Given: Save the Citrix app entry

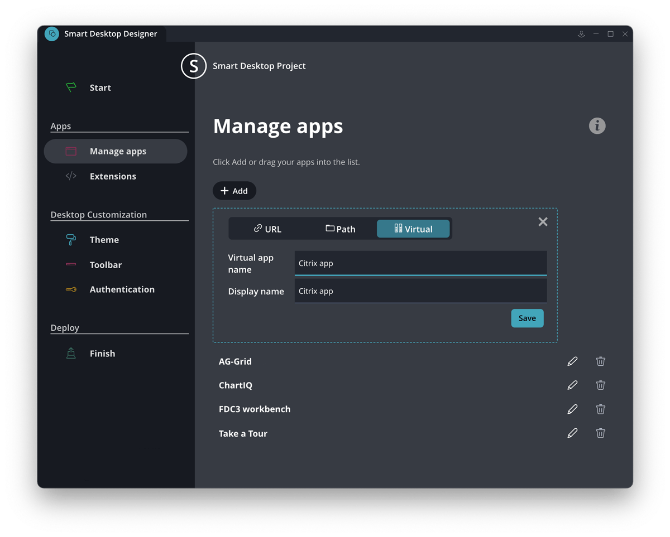Looking at the screenshot, I should (527, 318).
